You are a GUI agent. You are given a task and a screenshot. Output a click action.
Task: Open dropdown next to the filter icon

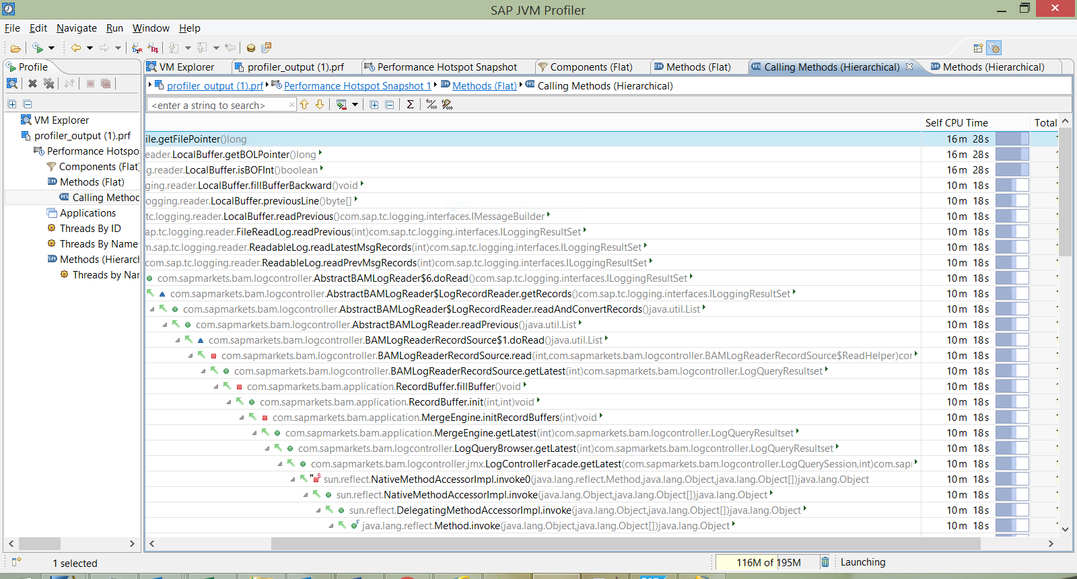(x=355, y=105)
